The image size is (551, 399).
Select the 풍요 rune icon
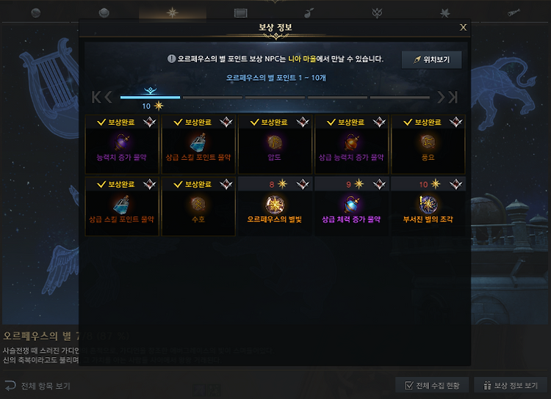click(x=428, y=142)
